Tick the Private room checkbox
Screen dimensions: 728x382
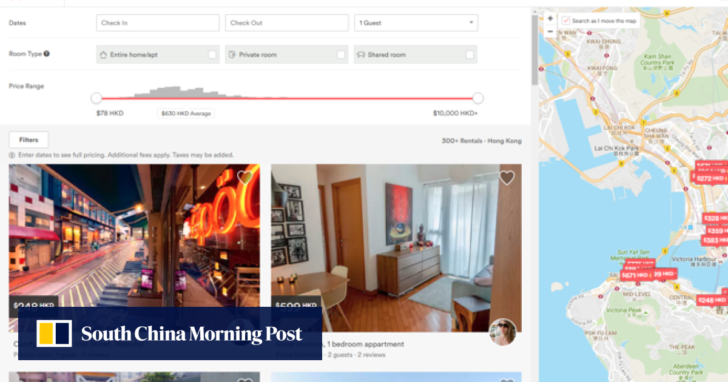(341, 55)
